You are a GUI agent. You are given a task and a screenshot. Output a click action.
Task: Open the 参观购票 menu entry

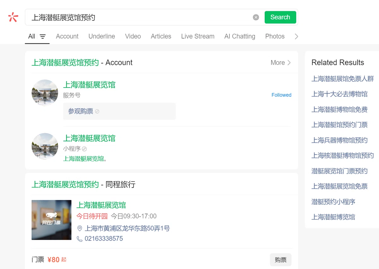coord(119,111)
